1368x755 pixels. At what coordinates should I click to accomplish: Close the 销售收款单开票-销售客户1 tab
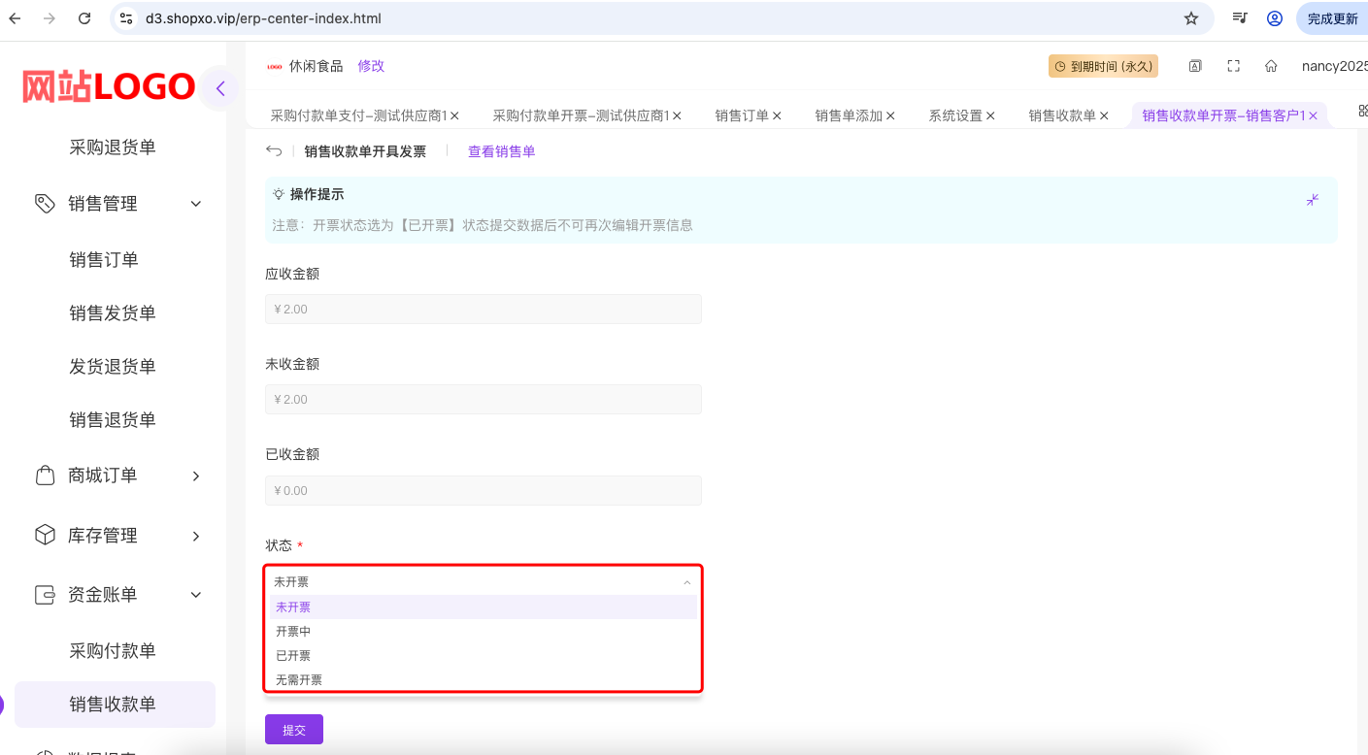coord(1313,115)
